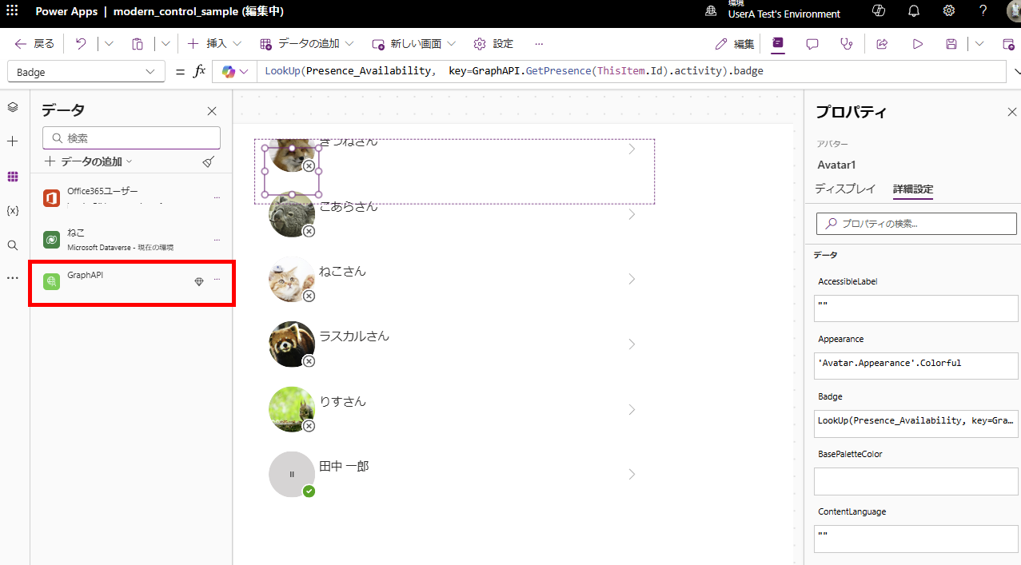Image resolution: width=1021 pixels, height=565 pixels.
Task: Select the Insert plus icon in the sidebar
Action: click(12, 141)
